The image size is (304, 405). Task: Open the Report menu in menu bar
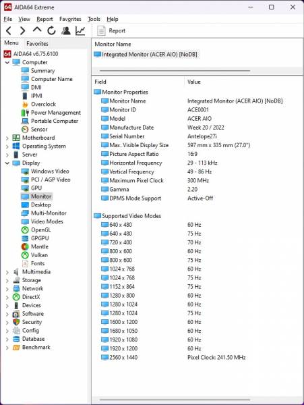click(44, 19)
